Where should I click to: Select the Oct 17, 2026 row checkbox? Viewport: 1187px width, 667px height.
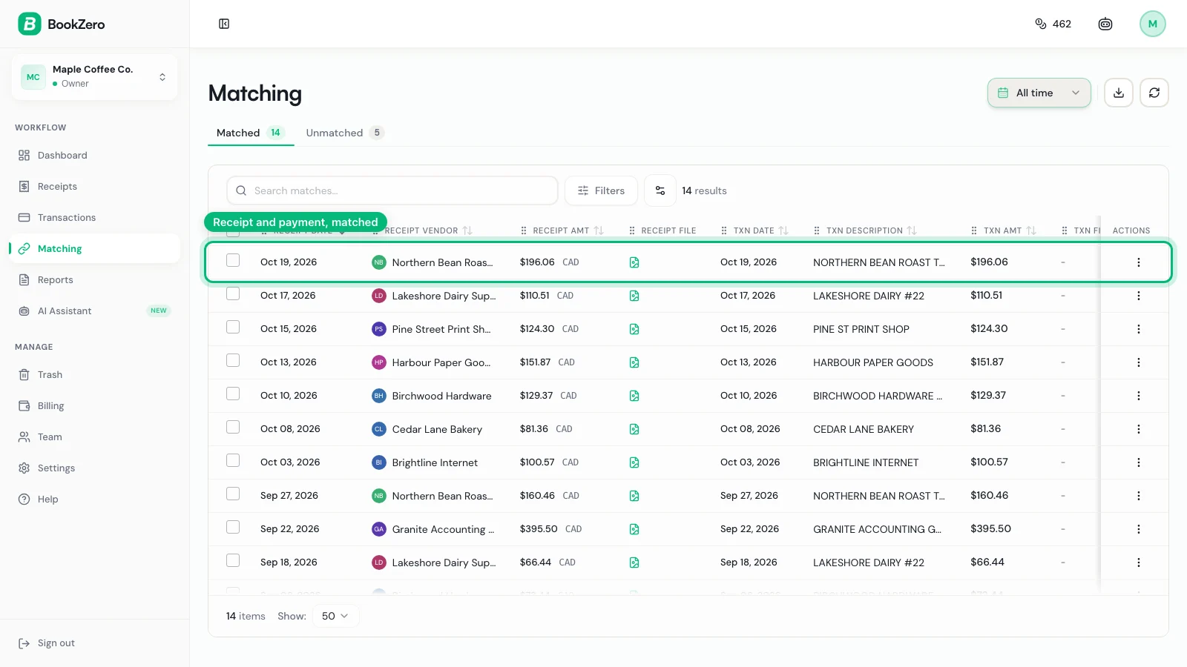(x=233, y=293)
